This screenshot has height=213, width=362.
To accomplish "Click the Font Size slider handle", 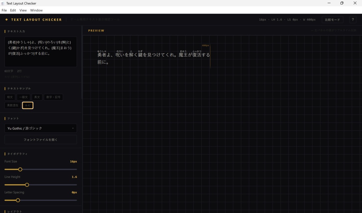I will 20,169.
